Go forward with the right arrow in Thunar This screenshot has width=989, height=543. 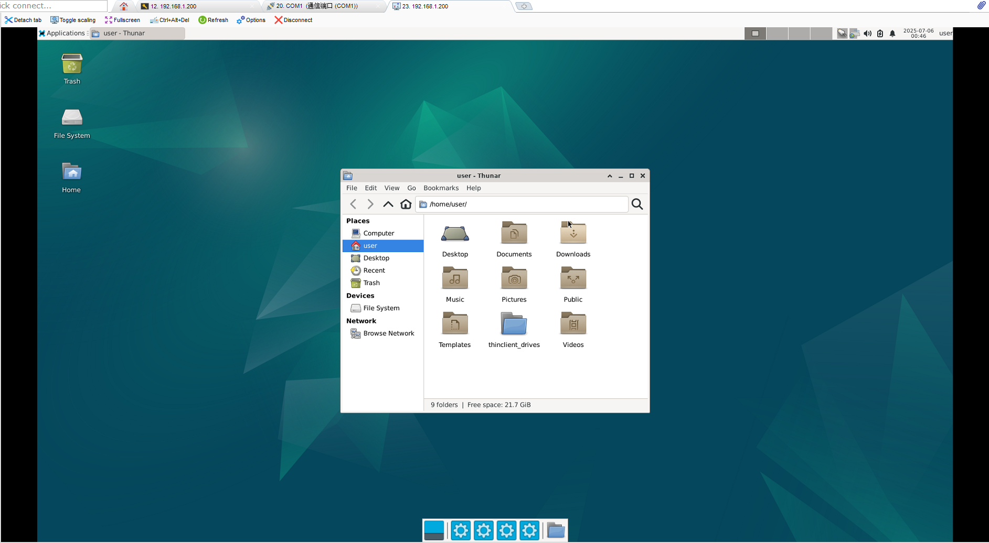(370, 204)
